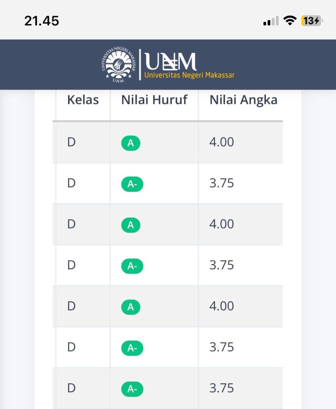The width and height of the screenshot is (336, 409).
Task: Select the A badge in the fifth row
Action: 130,308
